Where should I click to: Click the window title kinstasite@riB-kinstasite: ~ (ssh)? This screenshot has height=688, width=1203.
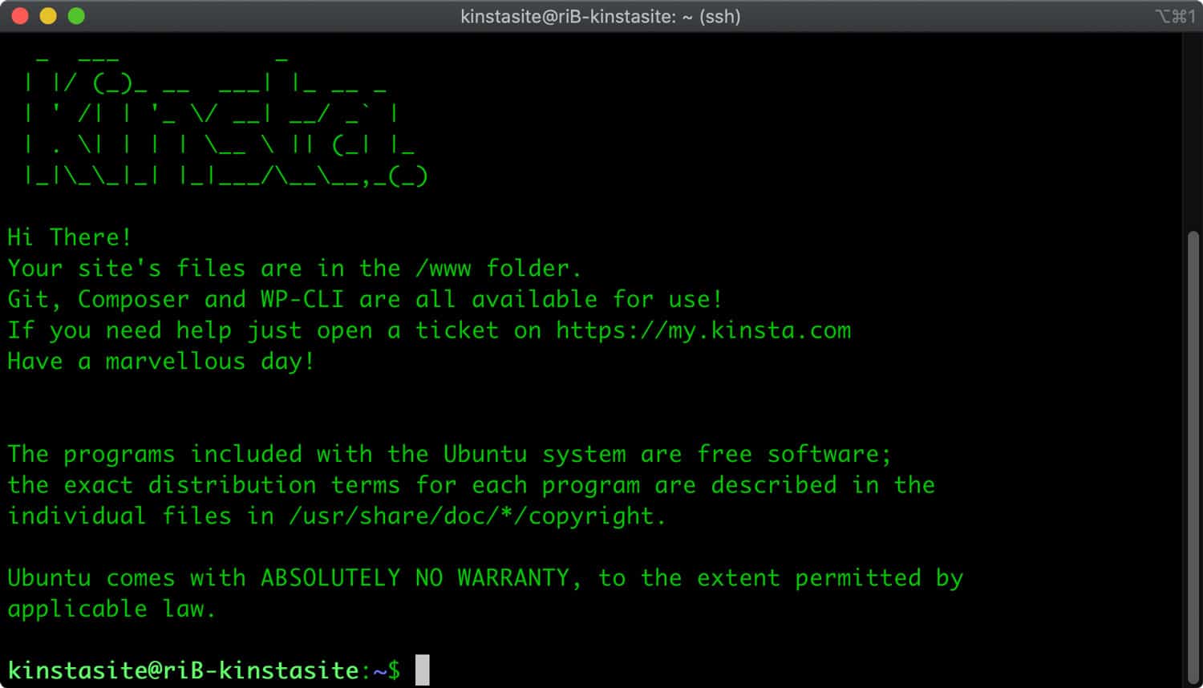click(601, 16)
